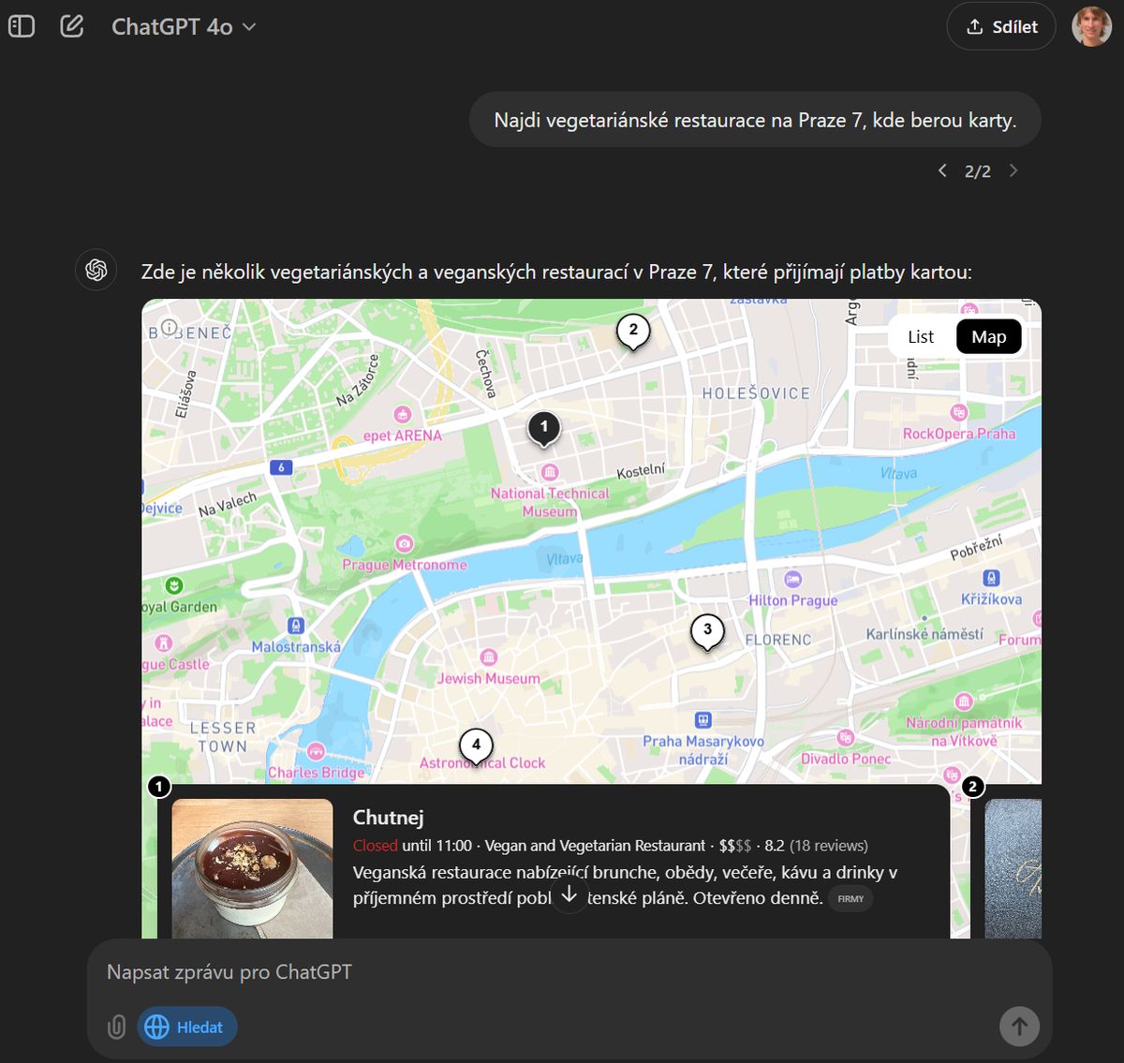Screen dimensions: 1124x1063
Task: Click the Jewish Museum map icon
Action: [488, 657]
